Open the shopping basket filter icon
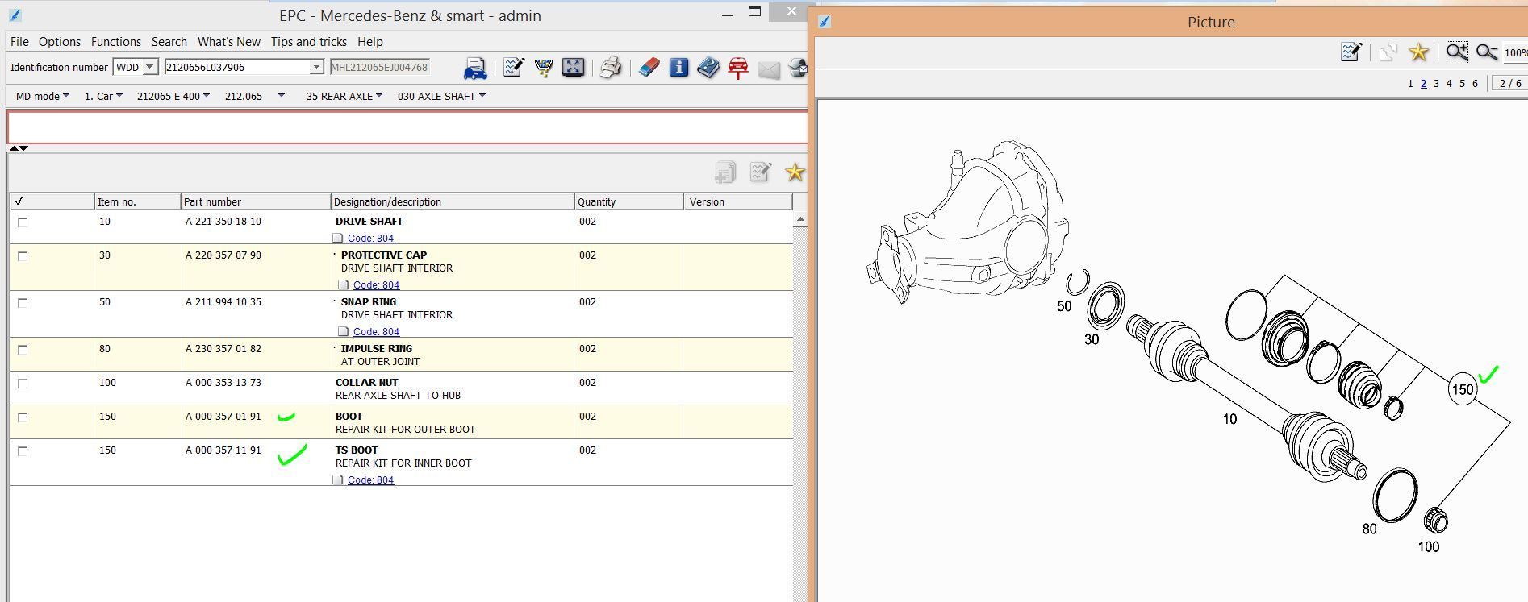 point(544,68)
